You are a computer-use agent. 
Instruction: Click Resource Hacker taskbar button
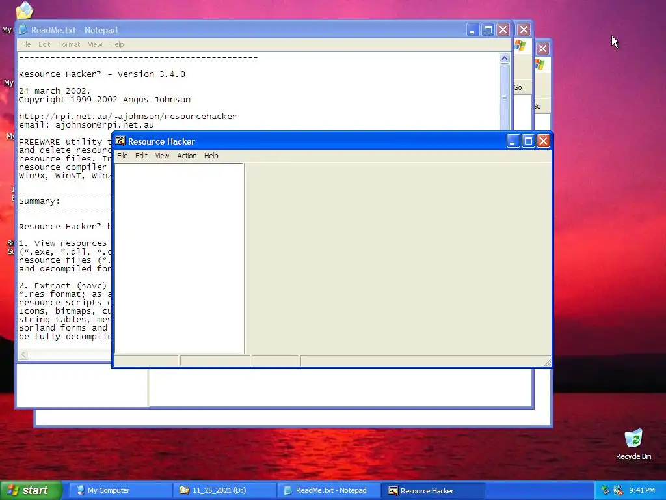click(433, 490)
